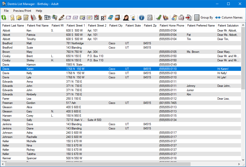The image size is (246, 167).
Task: Open the Family File folder icon
Action: click(19, 18)
